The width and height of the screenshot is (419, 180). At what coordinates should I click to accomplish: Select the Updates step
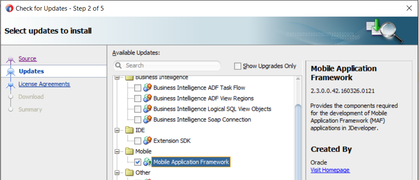click(x=31, y=71)
